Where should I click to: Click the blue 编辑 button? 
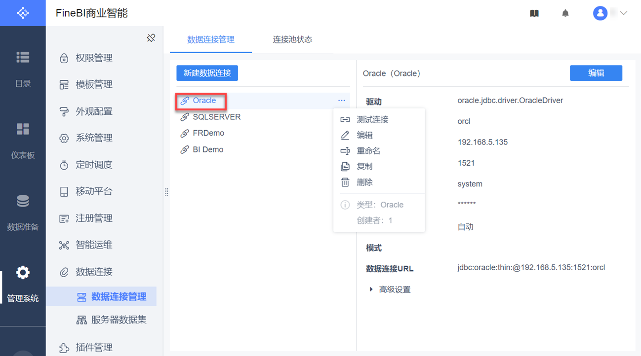596,73
